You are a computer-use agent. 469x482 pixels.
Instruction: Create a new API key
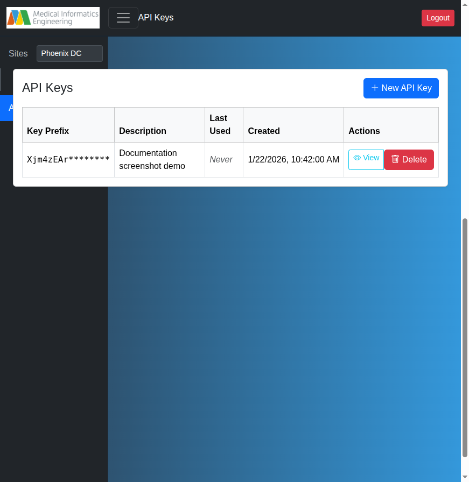pos(401,88)
